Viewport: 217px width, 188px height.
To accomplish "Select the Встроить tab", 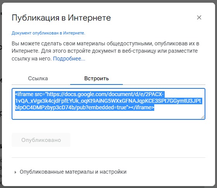I will (x=96, y=78).
